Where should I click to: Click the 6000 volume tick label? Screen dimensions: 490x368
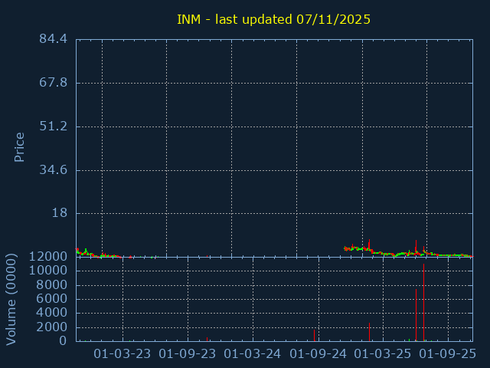pos(51,299)
